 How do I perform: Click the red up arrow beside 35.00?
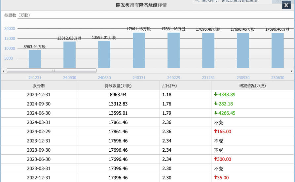216,178
